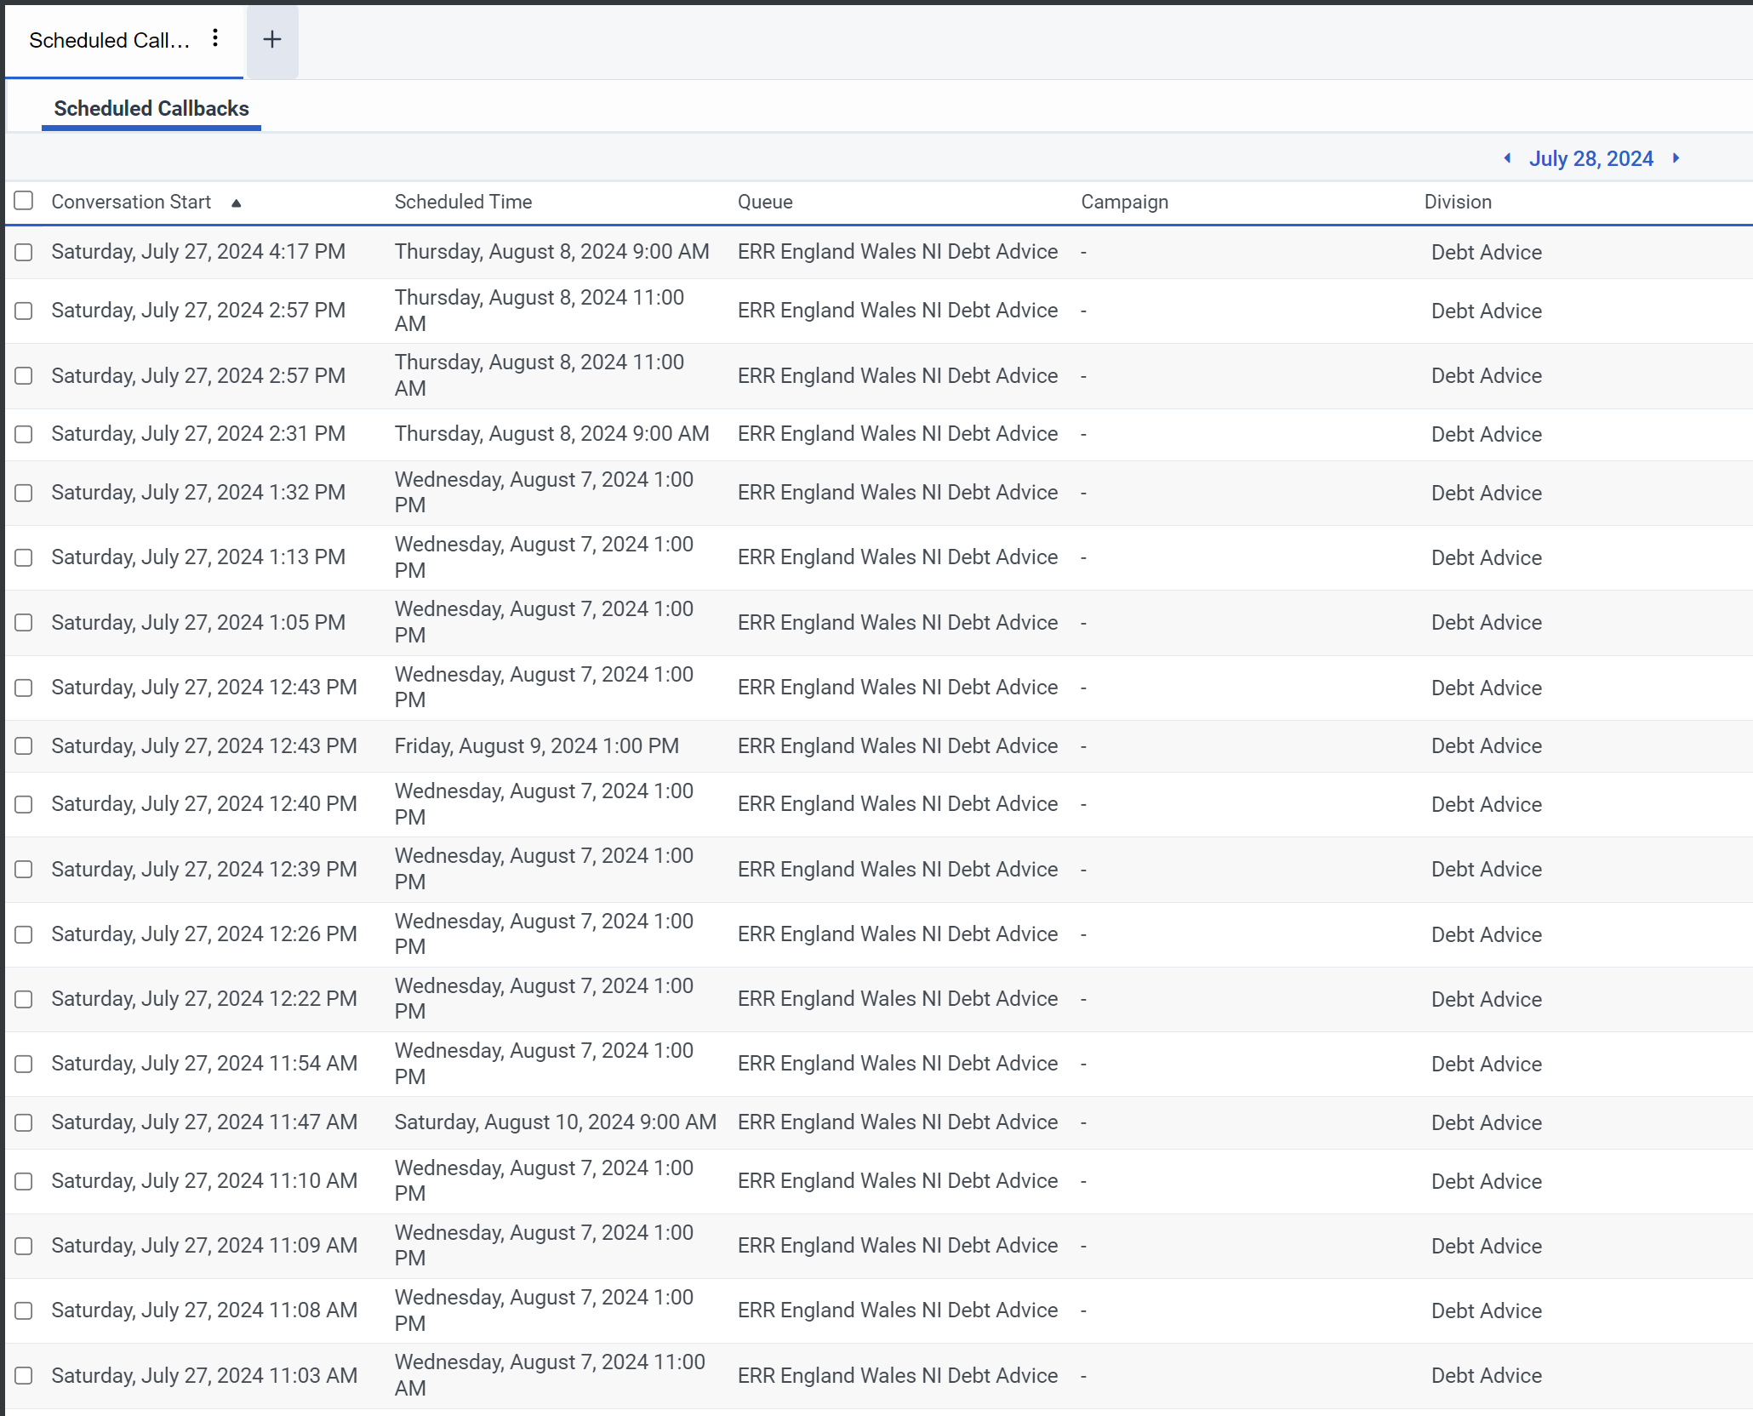Select the Scheduled Call... browser tab
Screen dimensions: 1753x1416
109,40
